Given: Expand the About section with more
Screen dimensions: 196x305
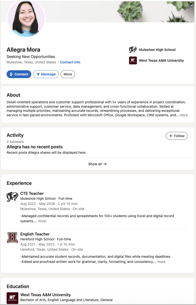Looking at the screenshot, I should (184, 115).
